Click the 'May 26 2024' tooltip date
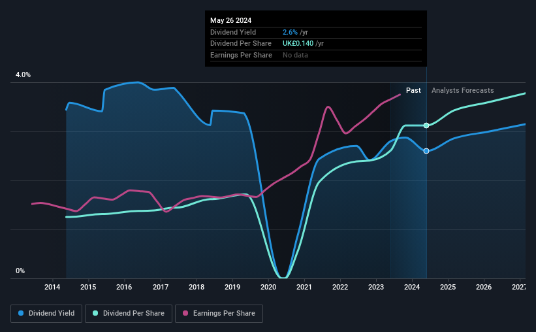Image resolution: width=536 pixels, height=332 pixels. (x=230, y=20)
